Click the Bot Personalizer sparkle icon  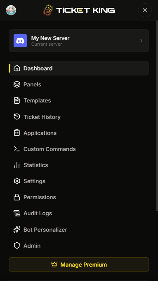pyautogui.click(x=17, y=230)
